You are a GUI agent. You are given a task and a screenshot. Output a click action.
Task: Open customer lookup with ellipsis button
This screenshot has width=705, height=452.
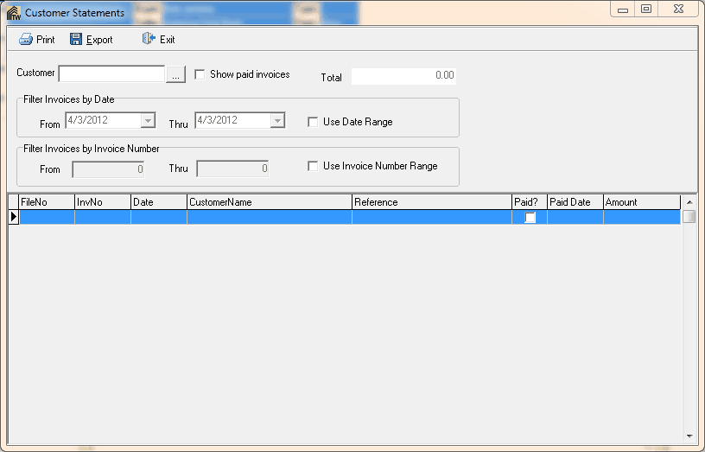coord(175,75)
